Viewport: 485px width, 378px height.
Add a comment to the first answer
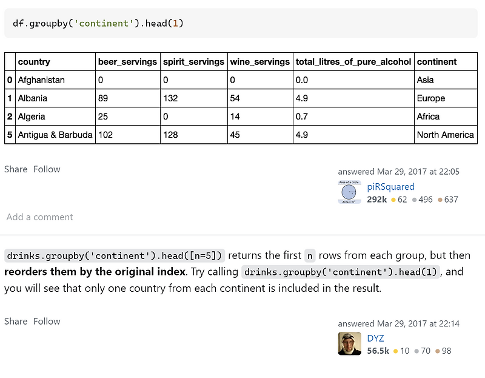point(39,217)
